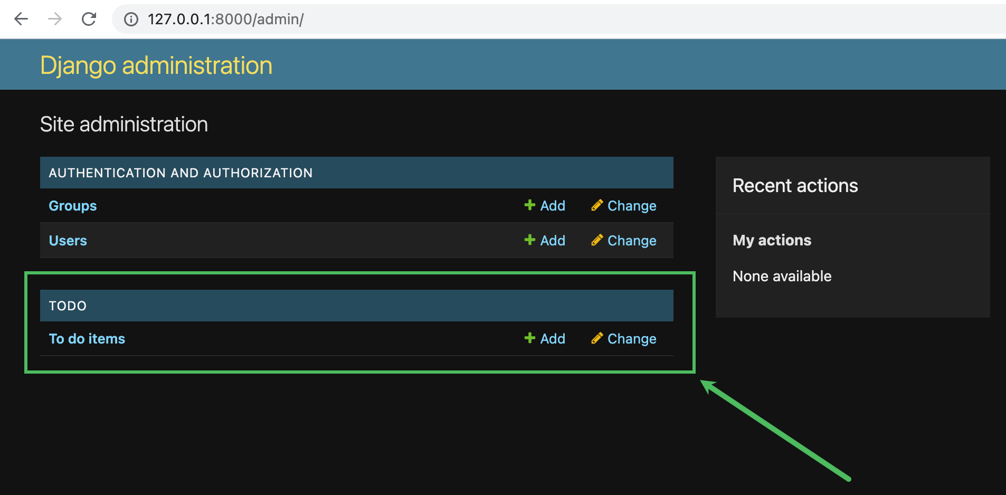The width and height of the screenshot is (1006, 495).
Task: Click the green plus Add icon next to Users
Action: pyautogui.click(x=529, y=240)
